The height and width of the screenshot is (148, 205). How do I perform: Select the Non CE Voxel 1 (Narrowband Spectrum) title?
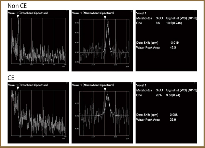coord(94,13)
